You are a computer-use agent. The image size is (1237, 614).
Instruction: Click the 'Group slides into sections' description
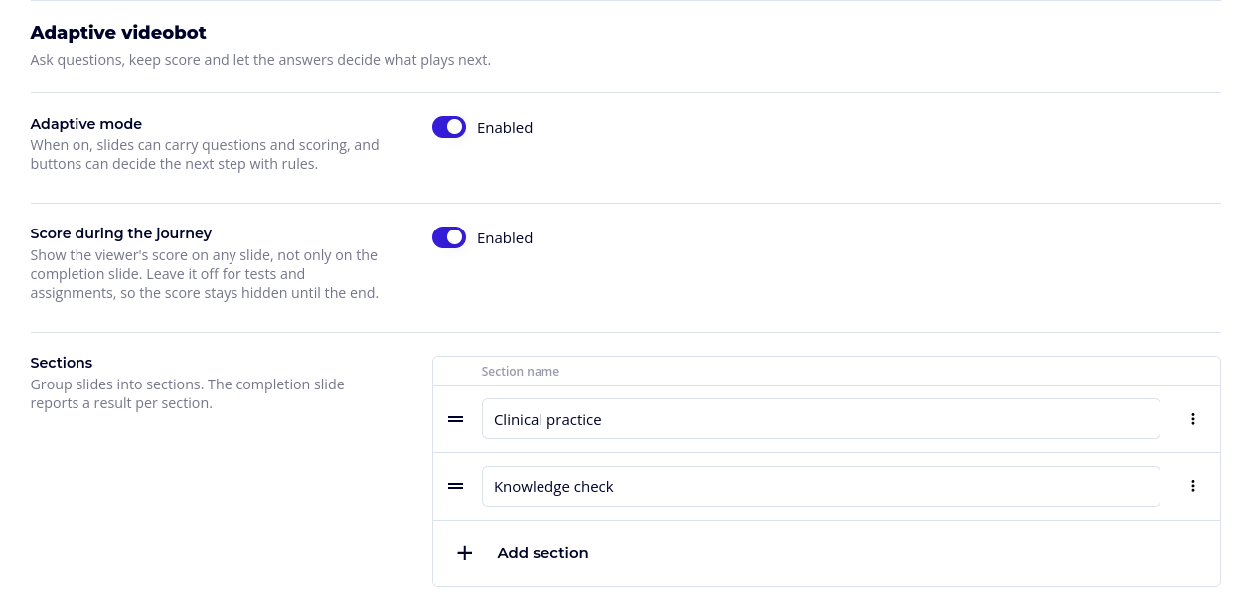click(x=188, y=393)
